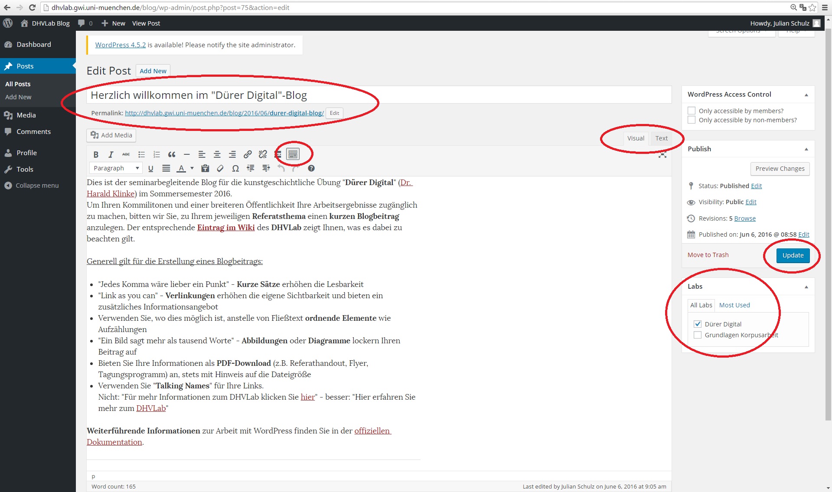
Task: Uncheck the Dürer Digital lab
Action: (698, 324)
